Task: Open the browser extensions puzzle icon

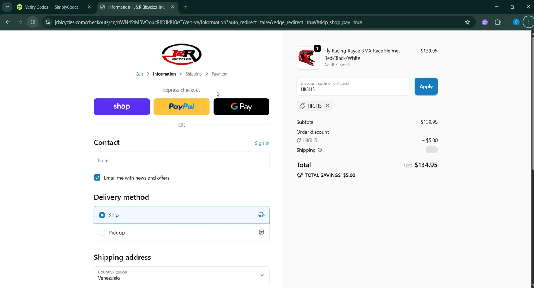Action: click(498, 22)
